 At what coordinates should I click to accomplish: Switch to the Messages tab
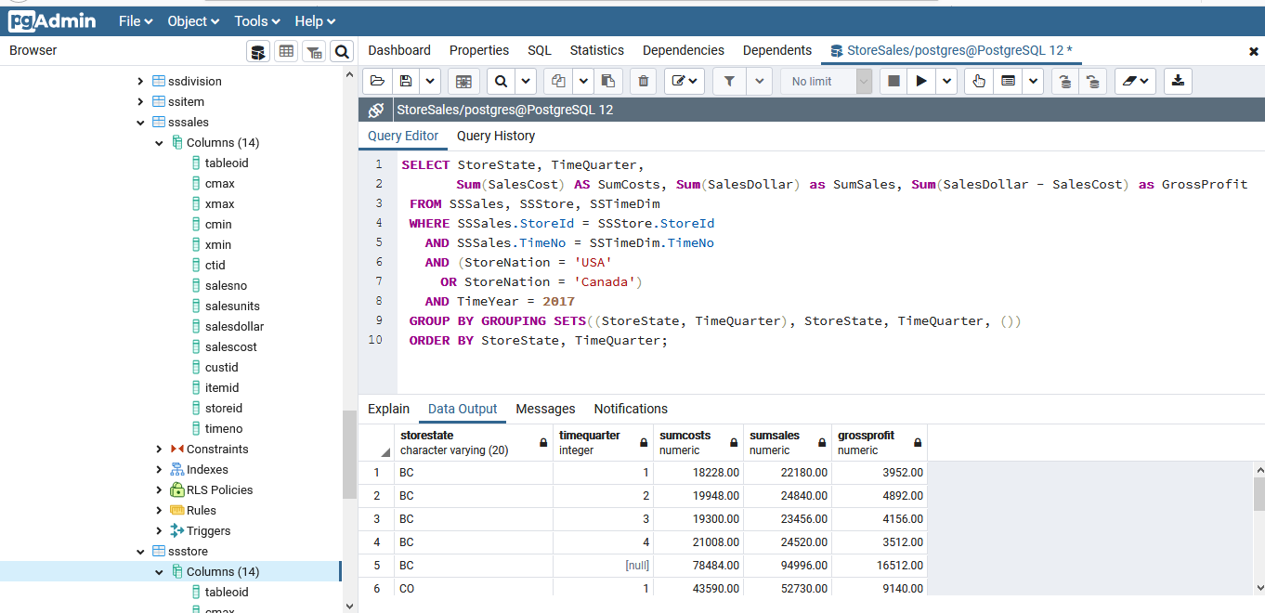tap(545, 409)
